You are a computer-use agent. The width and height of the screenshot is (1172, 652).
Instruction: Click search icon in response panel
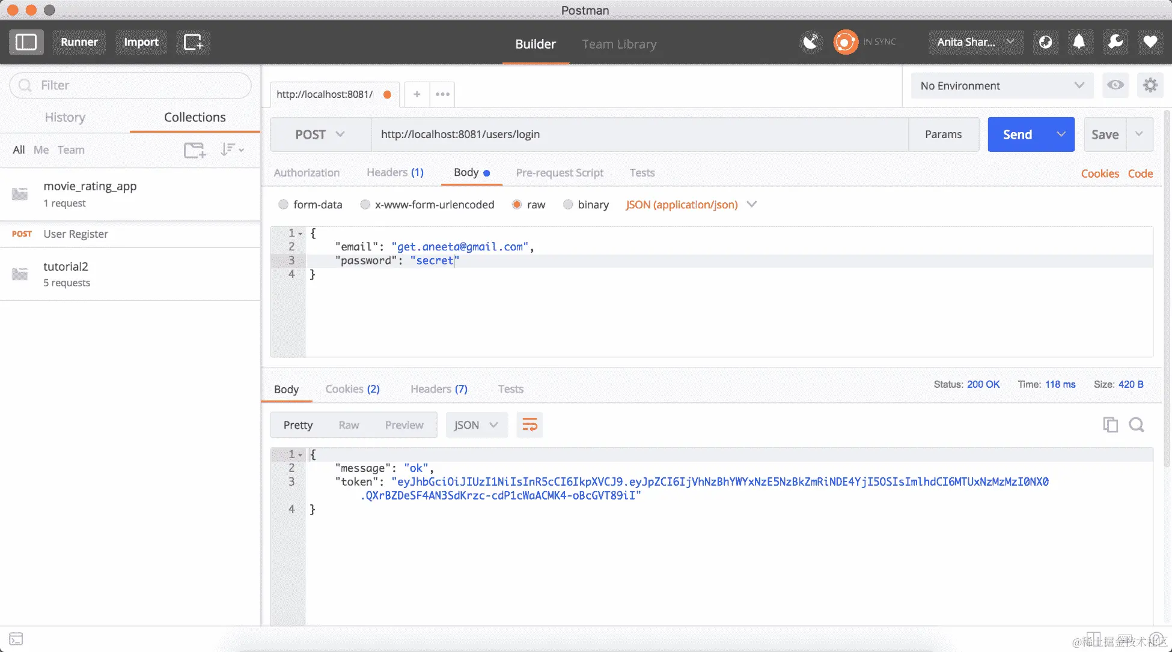point(1136,425)
